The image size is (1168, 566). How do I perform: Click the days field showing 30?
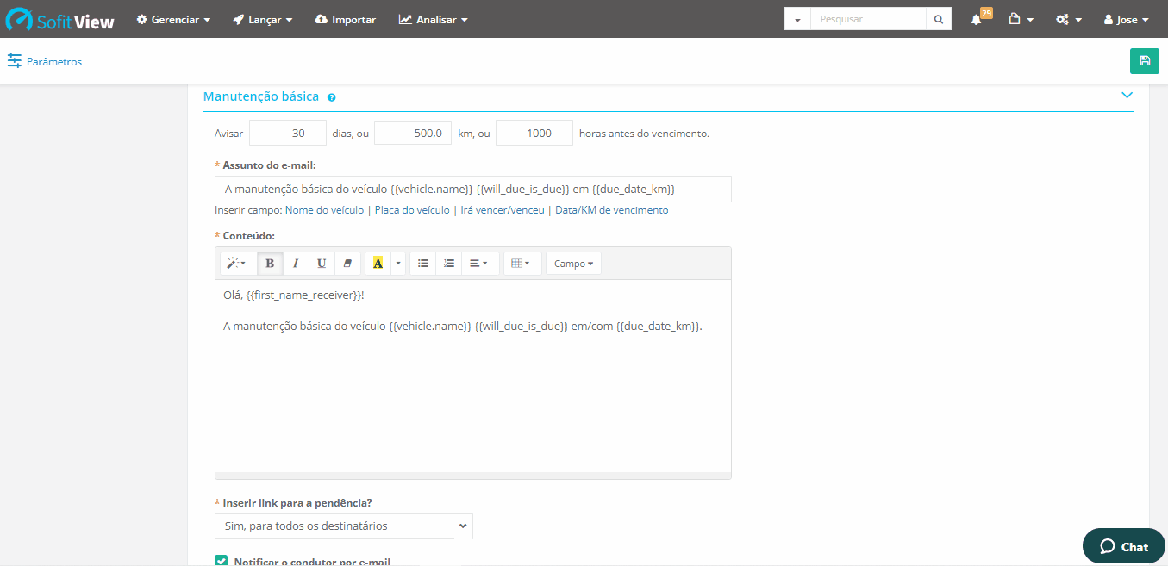288,133
